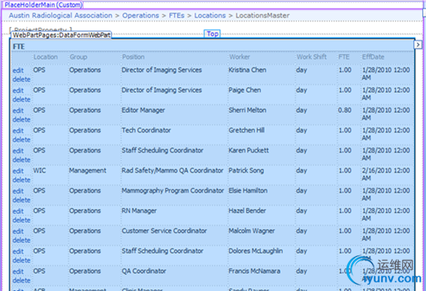This screenshot has width=426, height=291.
Task: Edit Sherri Melton's row
Action: click(18, 111)
